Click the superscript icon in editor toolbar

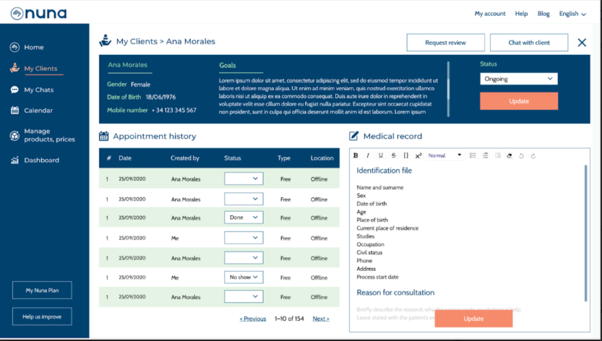pyautogui.click(x=419, y=156)
